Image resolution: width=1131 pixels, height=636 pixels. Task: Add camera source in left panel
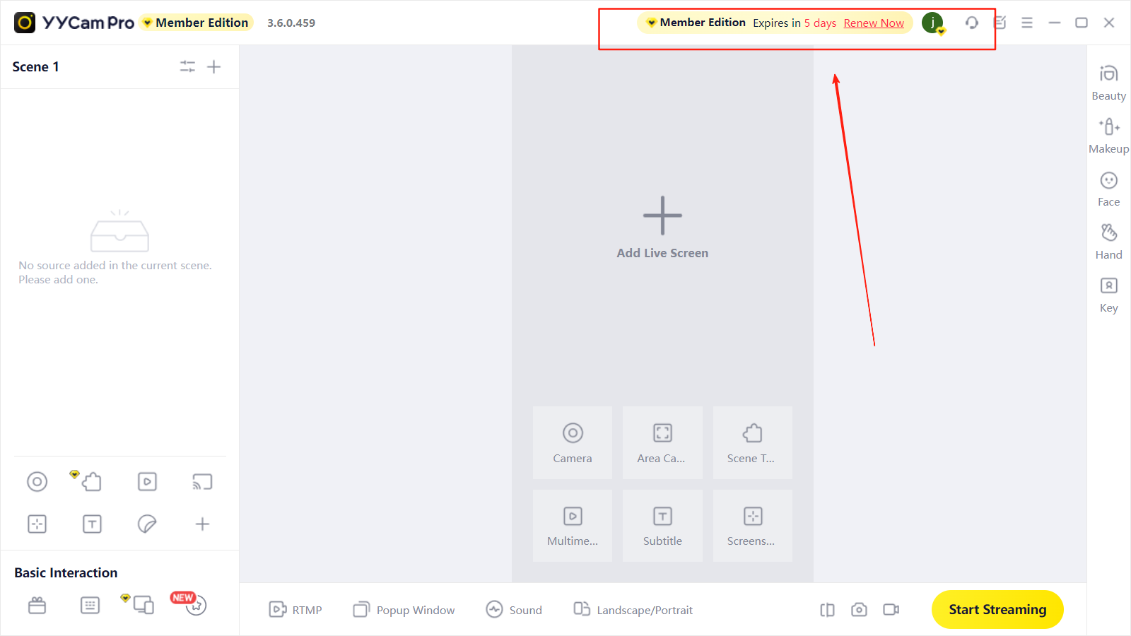[x=37, y=482]
